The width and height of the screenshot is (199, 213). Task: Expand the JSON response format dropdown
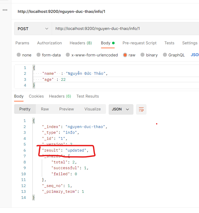point(121,109)
